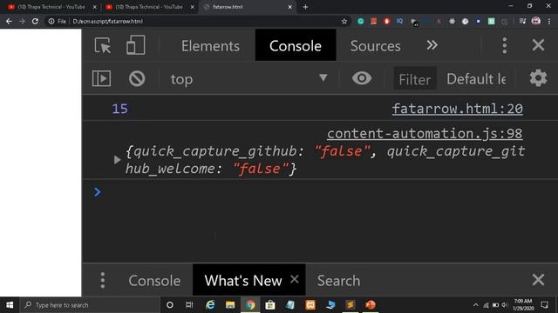Show more DevTools tabs chevron
This screenshot has width=558, height=313.
click(x=432, y=45)
